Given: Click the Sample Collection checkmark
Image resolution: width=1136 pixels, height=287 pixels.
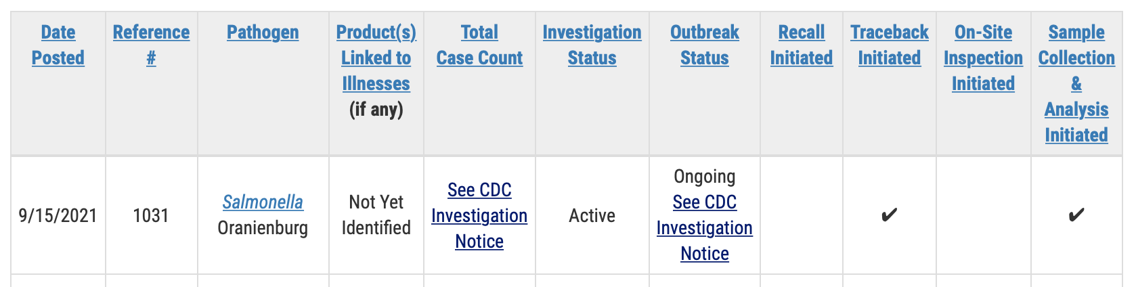Looking at the screenshot, I should (x=1076, y=215).
